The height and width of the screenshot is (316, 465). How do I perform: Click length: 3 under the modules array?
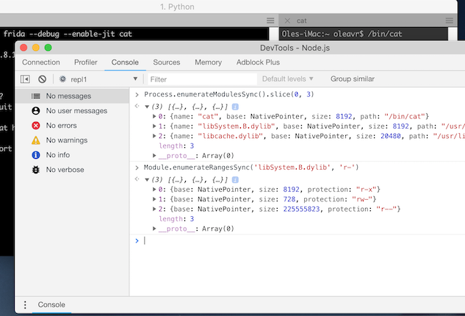point(176,146)
